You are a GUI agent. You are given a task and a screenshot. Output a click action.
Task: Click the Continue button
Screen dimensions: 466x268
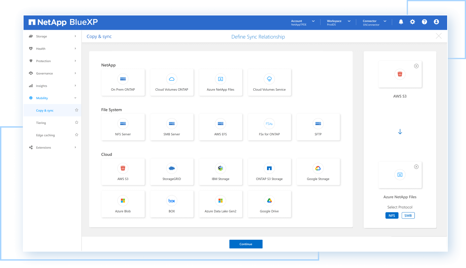[246, 244]
